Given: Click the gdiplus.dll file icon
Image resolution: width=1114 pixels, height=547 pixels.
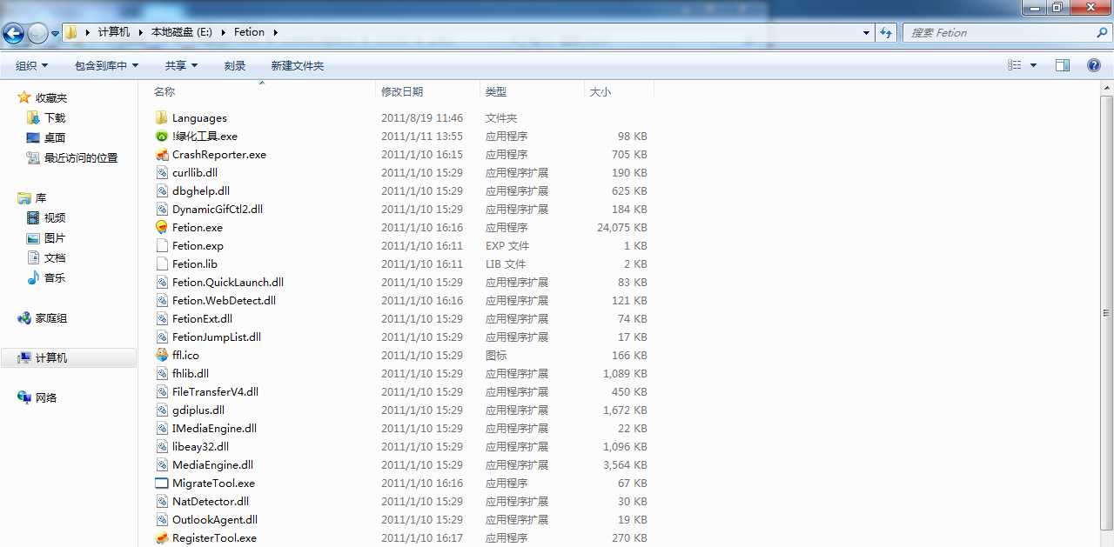Looking at the screenshot, I should 161,410.
